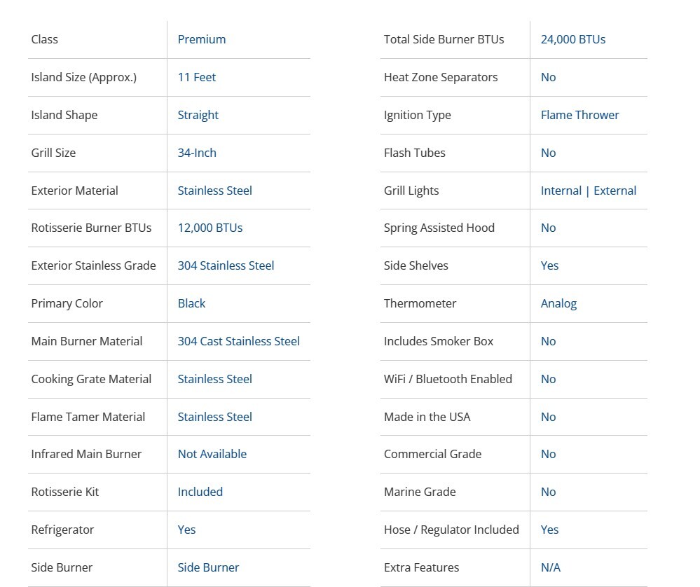Viewport: 700px width, 587px height.
Task: Click the 304 Stainless Steel grade link
Action: [x=226, y=265]
